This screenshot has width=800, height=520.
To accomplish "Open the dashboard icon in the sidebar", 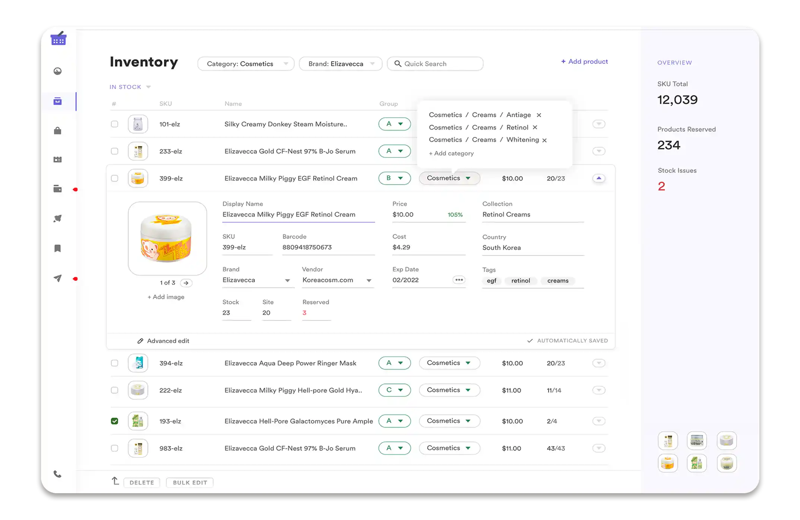I will click(x=58, y=71).
